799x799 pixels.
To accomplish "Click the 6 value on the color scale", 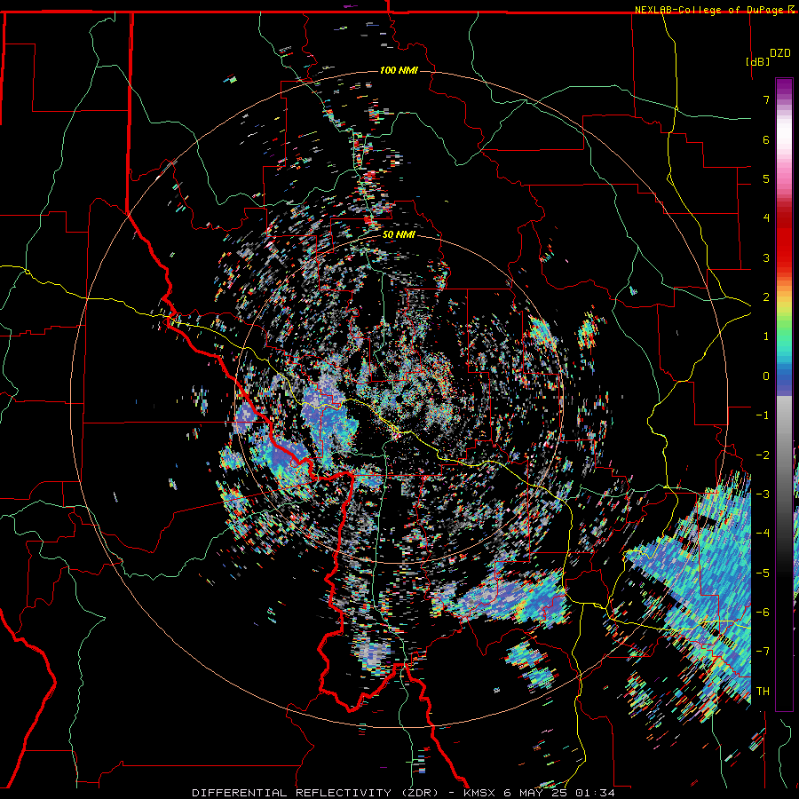I will click(766, 139).
